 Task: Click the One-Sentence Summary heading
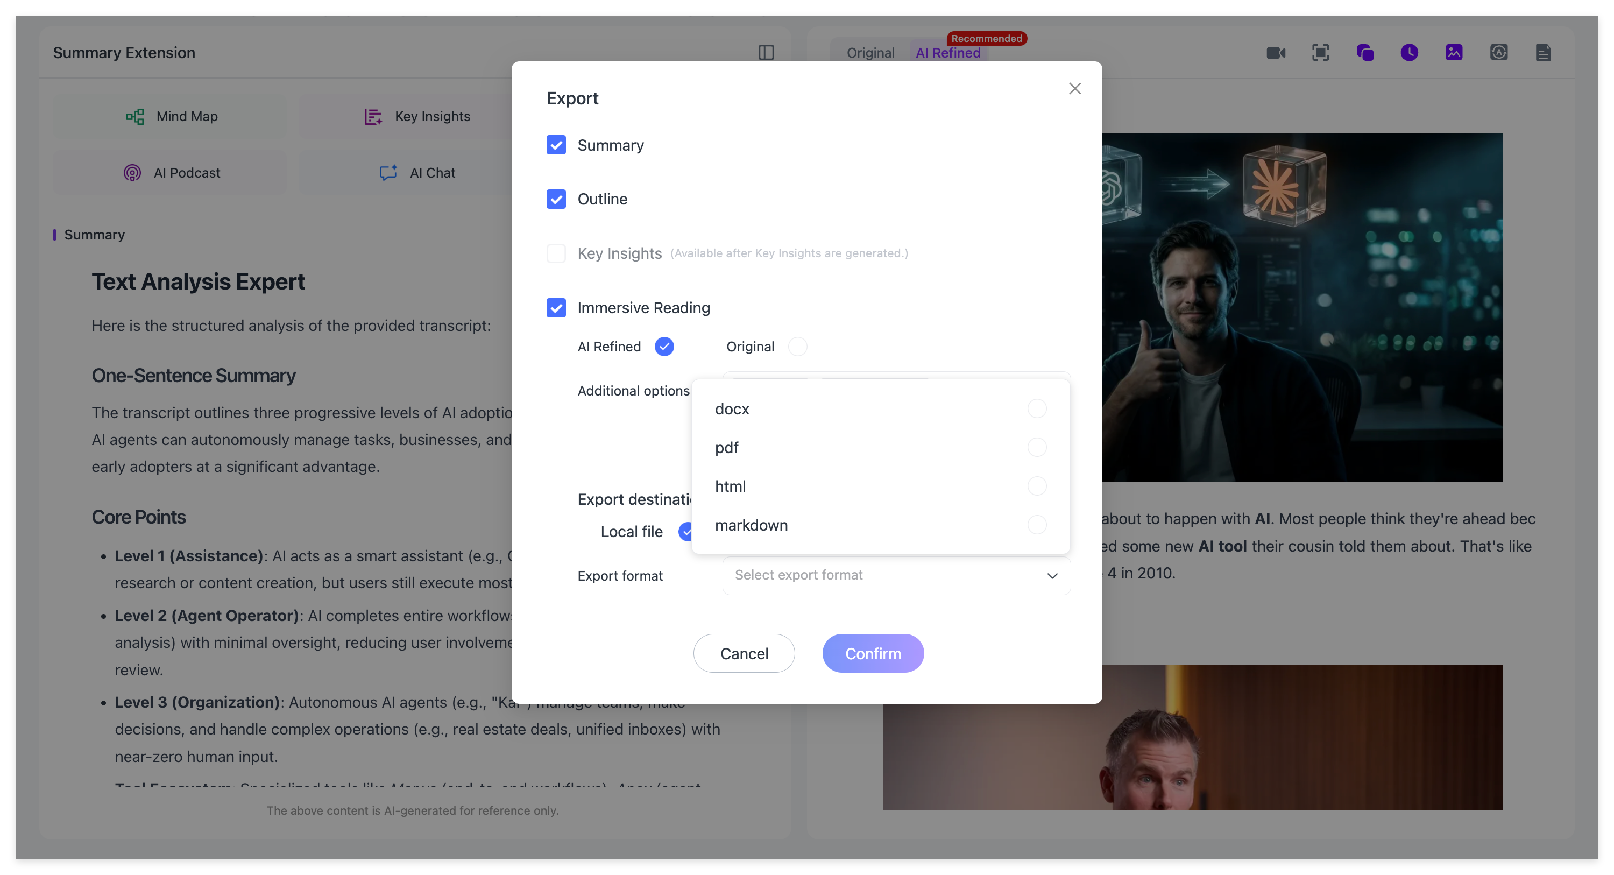point(194,376)
